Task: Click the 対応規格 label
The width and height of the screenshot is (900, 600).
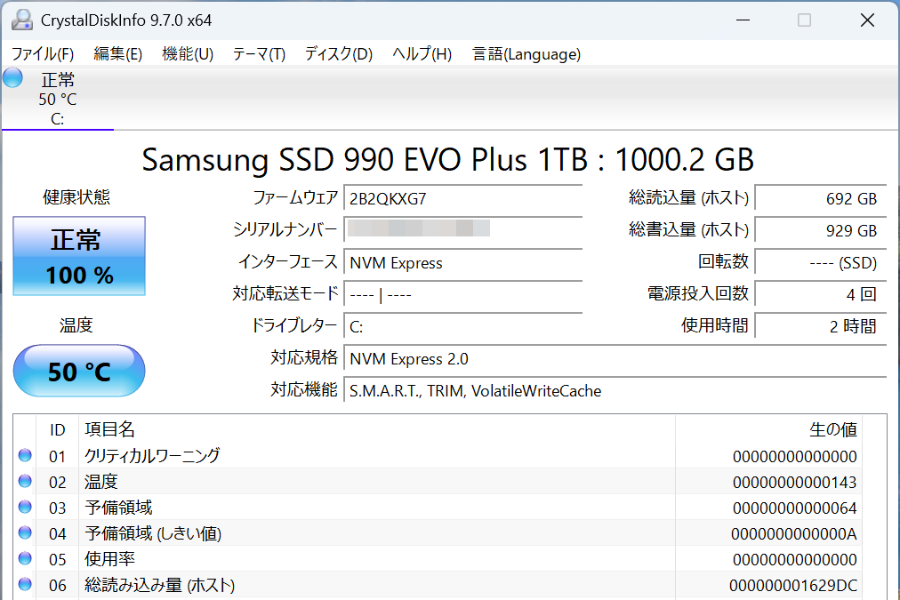Action: [x=304, y=358]
